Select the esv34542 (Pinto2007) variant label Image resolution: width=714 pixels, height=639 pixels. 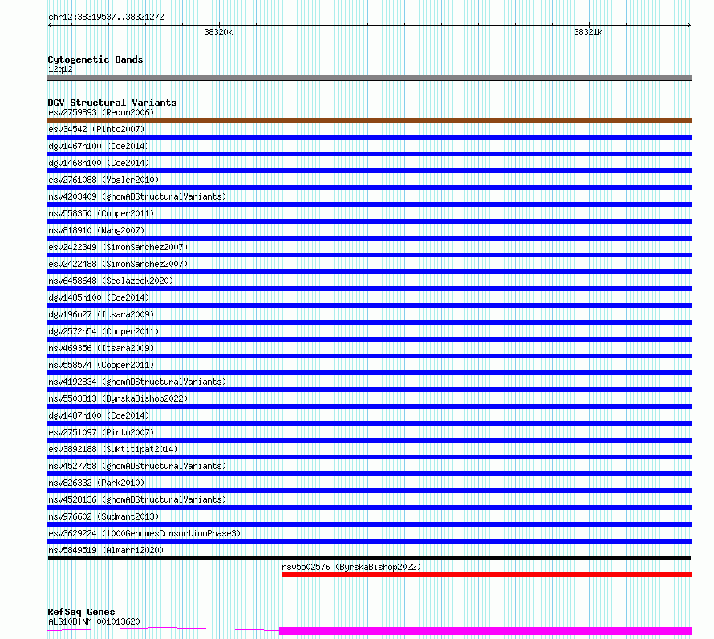click(96, 129)
